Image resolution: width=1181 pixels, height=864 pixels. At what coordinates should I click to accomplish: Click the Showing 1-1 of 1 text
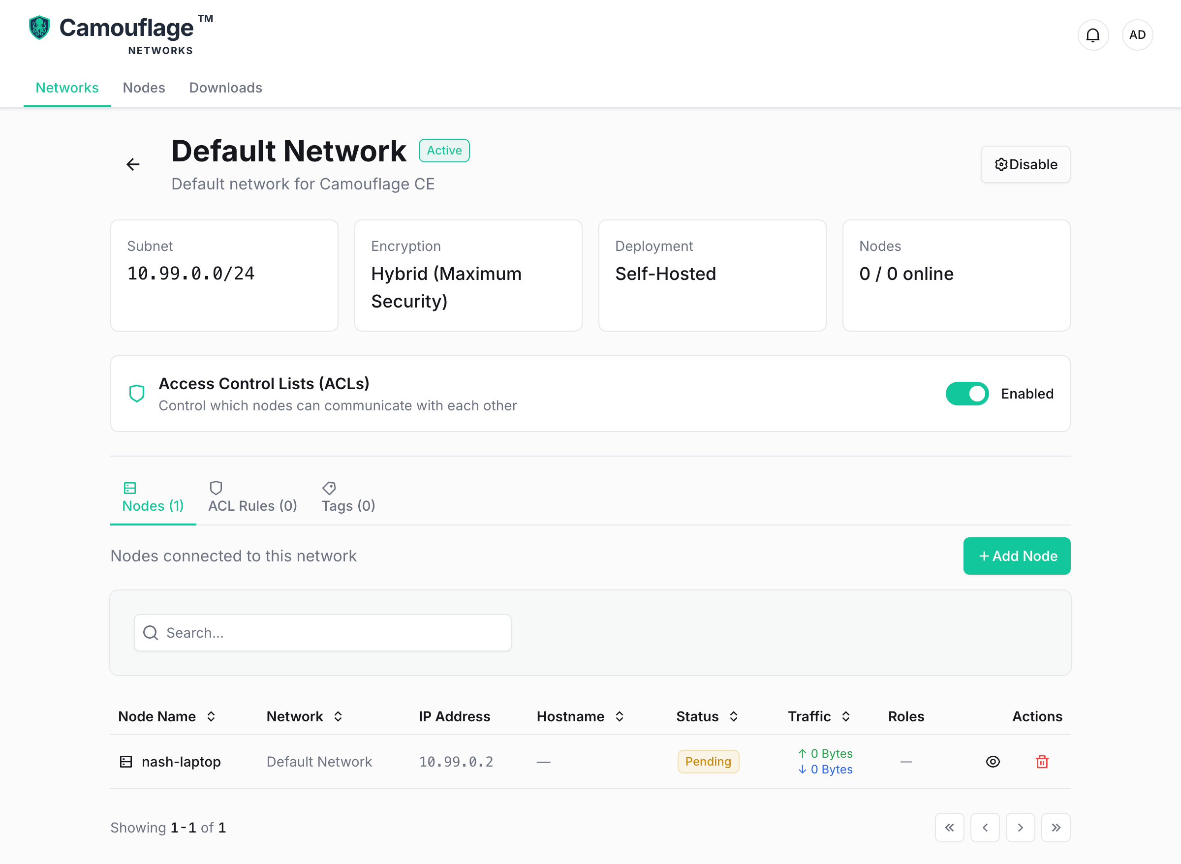tap(168, 828)
